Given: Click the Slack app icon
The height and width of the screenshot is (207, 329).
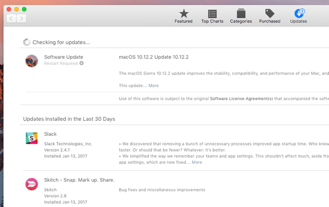Looking at the screenshot, I should (x=31, y=138).
